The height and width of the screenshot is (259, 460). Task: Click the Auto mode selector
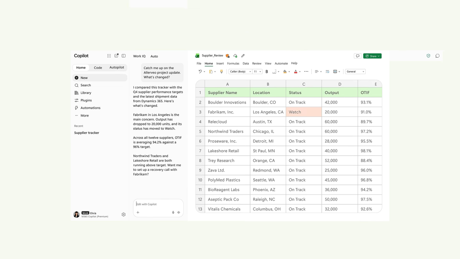(154, 56)
